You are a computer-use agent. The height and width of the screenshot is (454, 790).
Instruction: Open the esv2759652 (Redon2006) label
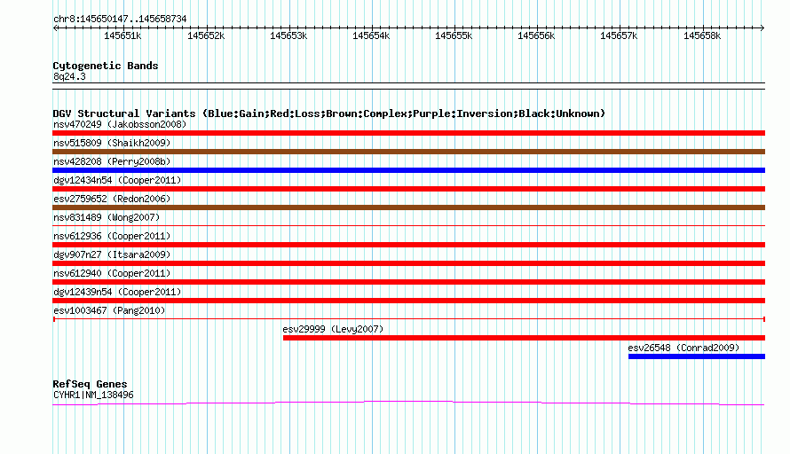coord(112,199)
